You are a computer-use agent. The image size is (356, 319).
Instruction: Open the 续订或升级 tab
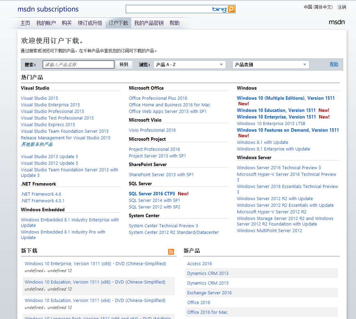pos(90,23)
